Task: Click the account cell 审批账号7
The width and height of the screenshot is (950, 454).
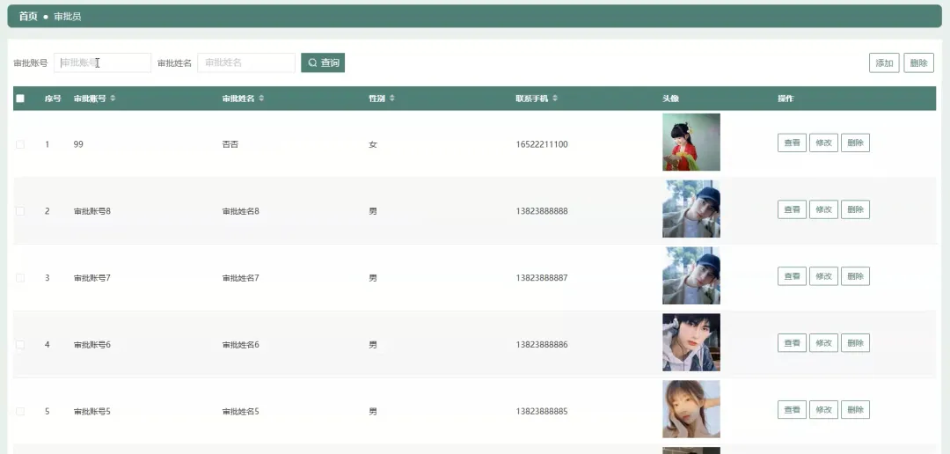Action: click(x=92, y=278)
